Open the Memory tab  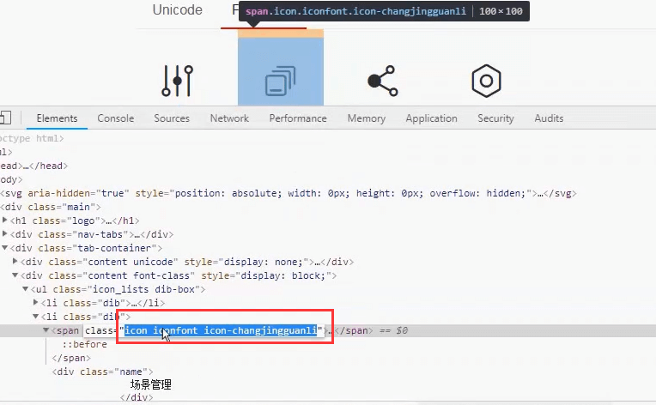(366, 118)
